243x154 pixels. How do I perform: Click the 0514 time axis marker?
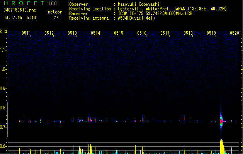tap(95, 33)
